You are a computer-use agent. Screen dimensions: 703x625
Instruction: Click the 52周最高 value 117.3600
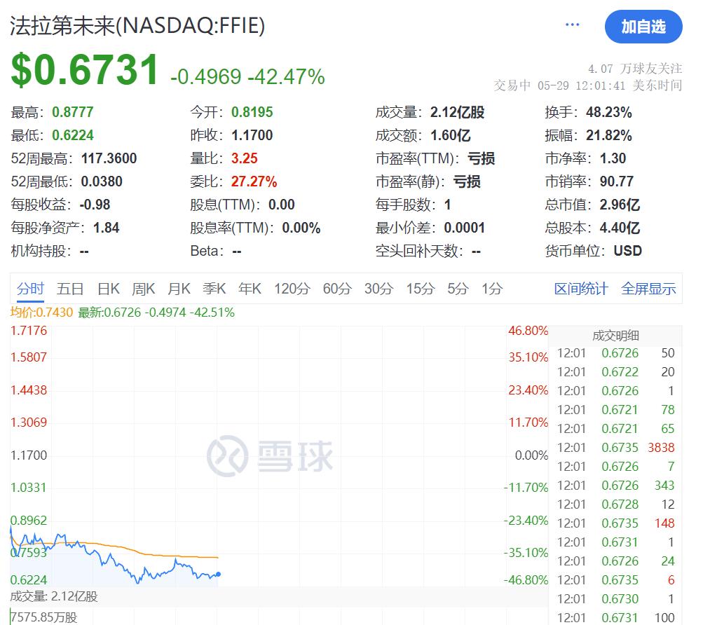[x=109, y=158]
